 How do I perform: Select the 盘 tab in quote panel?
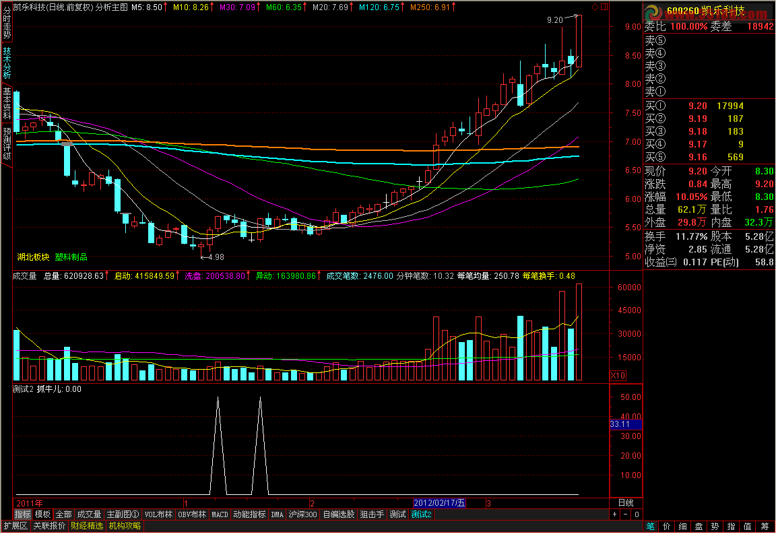[x=699, y=527]
